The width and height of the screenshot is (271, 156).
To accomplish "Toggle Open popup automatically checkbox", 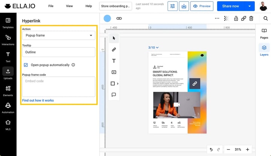I will tap(26, 65).
